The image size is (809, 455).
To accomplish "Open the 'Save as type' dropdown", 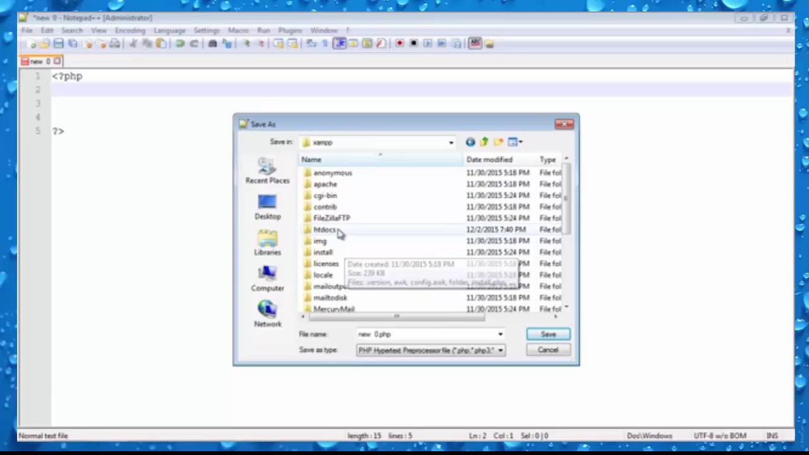I will click(x=430, y=350).
